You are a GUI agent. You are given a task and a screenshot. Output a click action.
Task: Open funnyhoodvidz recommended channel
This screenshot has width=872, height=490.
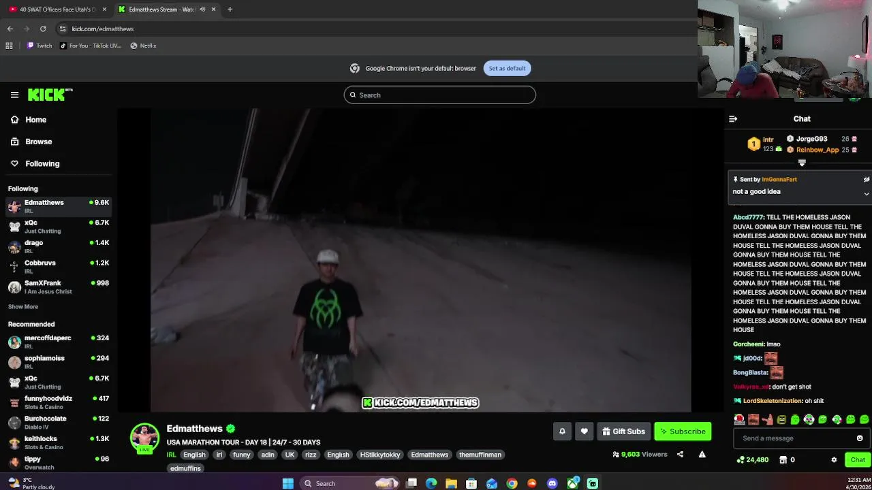pos(59,402)
